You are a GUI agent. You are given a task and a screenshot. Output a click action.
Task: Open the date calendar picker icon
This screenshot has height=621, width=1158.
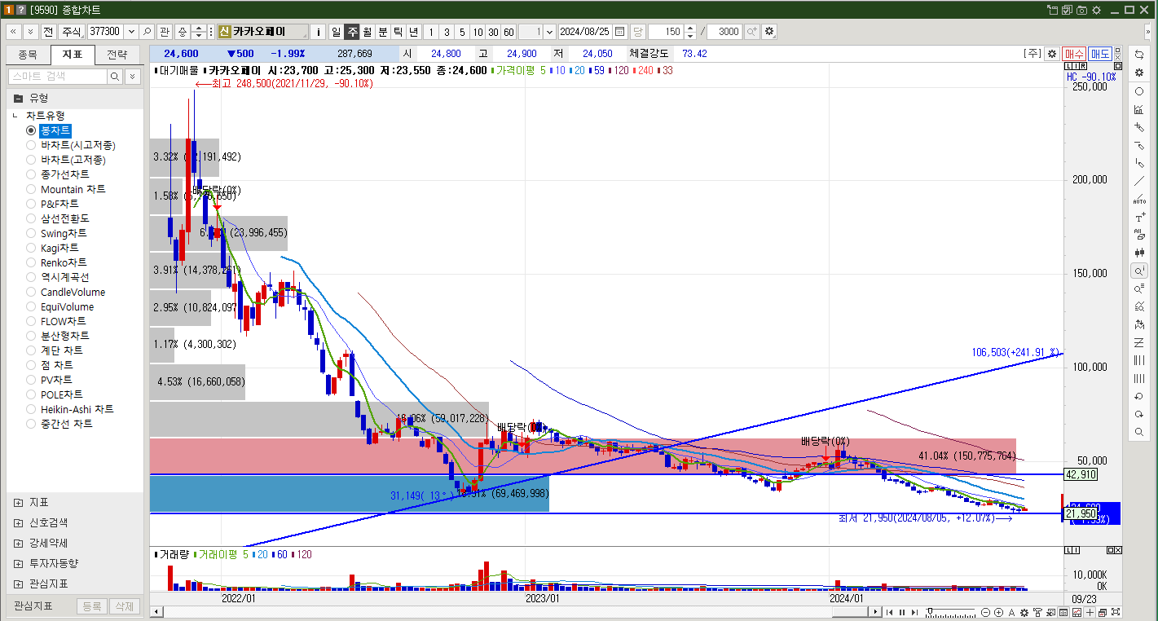click(619, 32)
